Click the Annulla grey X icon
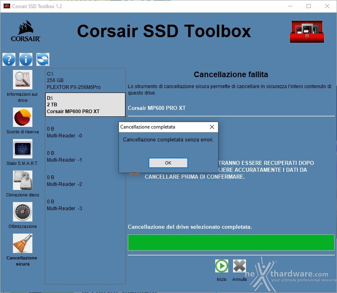Viewport: 337px width, 293px height. click(x=240, y=266)
